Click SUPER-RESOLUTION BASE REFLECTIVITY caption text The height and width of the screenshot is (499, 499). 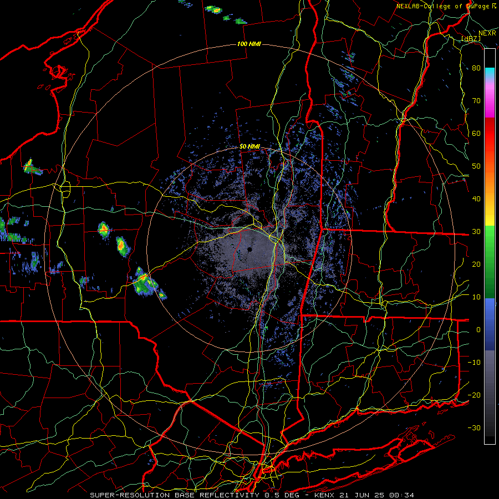point(175,495)
